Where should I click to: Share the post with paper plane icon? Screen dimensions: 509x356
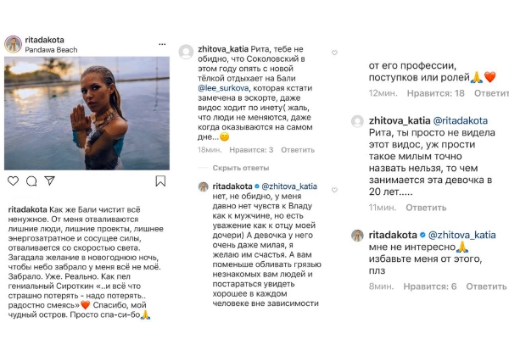49,181
